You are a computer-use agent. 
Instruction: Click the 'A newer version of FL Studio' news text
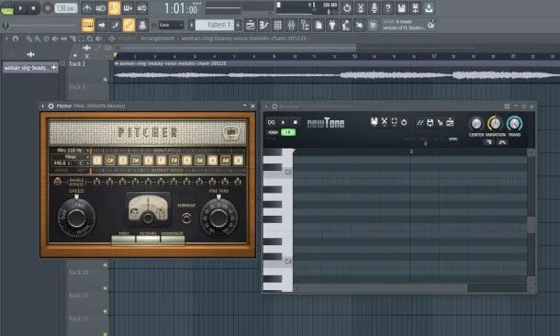(x=404, y=25)
